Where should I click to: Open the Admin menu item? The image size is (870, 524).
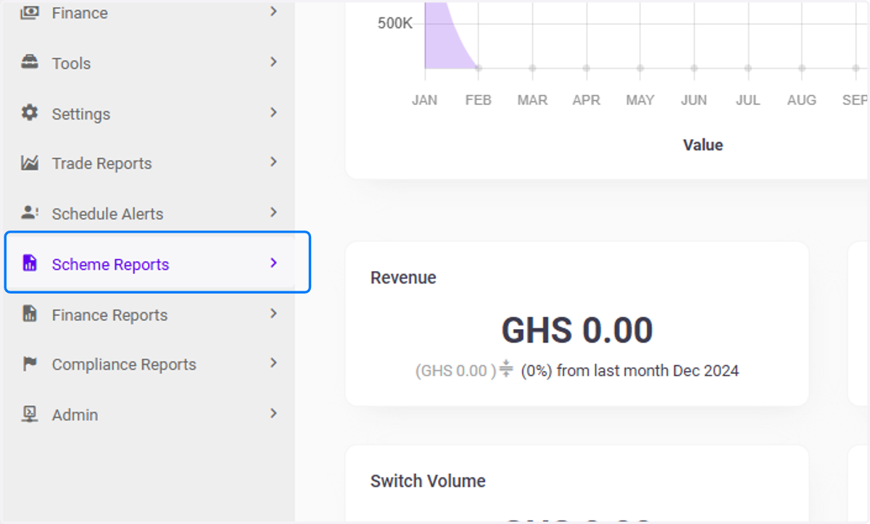pyautogui.click(x=149, y=415)
